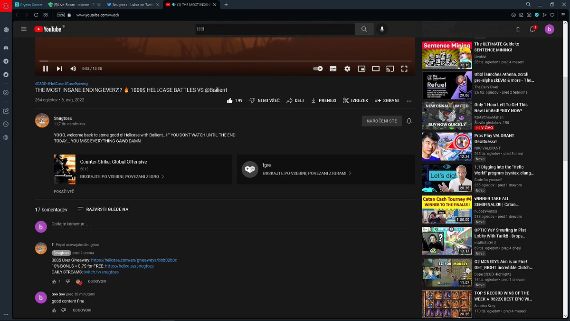Toggle theater mode in the player
Screen dimensions: 570x321
click(x=376, y=68)
